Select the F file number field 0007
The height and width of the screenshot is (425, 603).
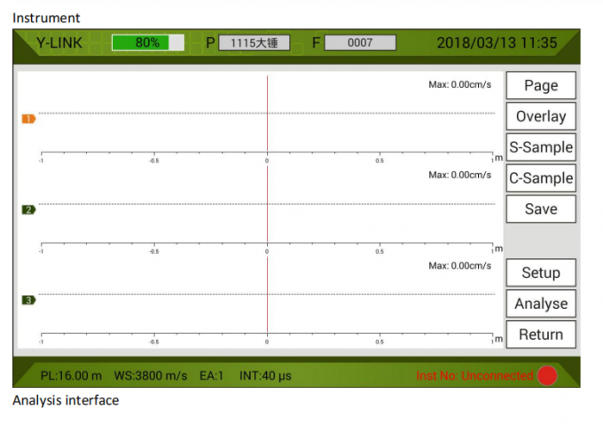(359, 43)
